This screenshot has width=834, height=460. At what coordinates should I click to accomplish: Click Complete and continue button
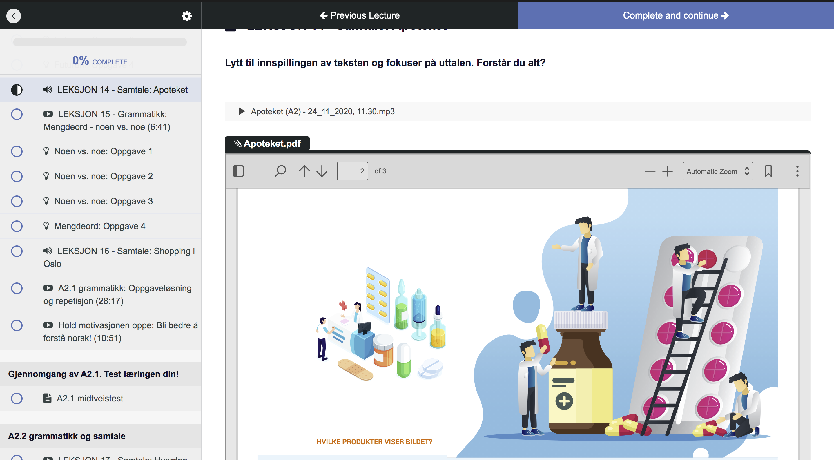(676, 16)
